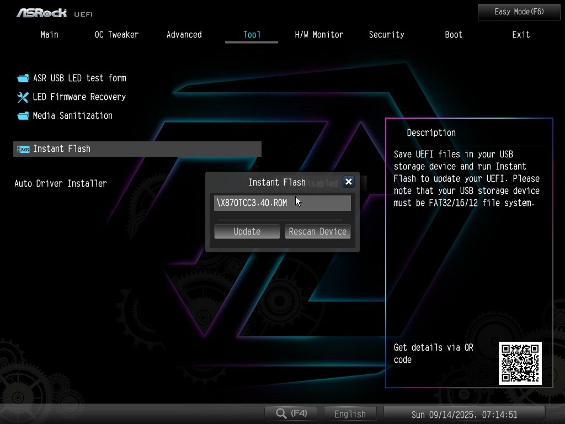Viewport: 565px width, 424px height.
Task: Close the Instant Flash dialog
Action: [348, 182]
